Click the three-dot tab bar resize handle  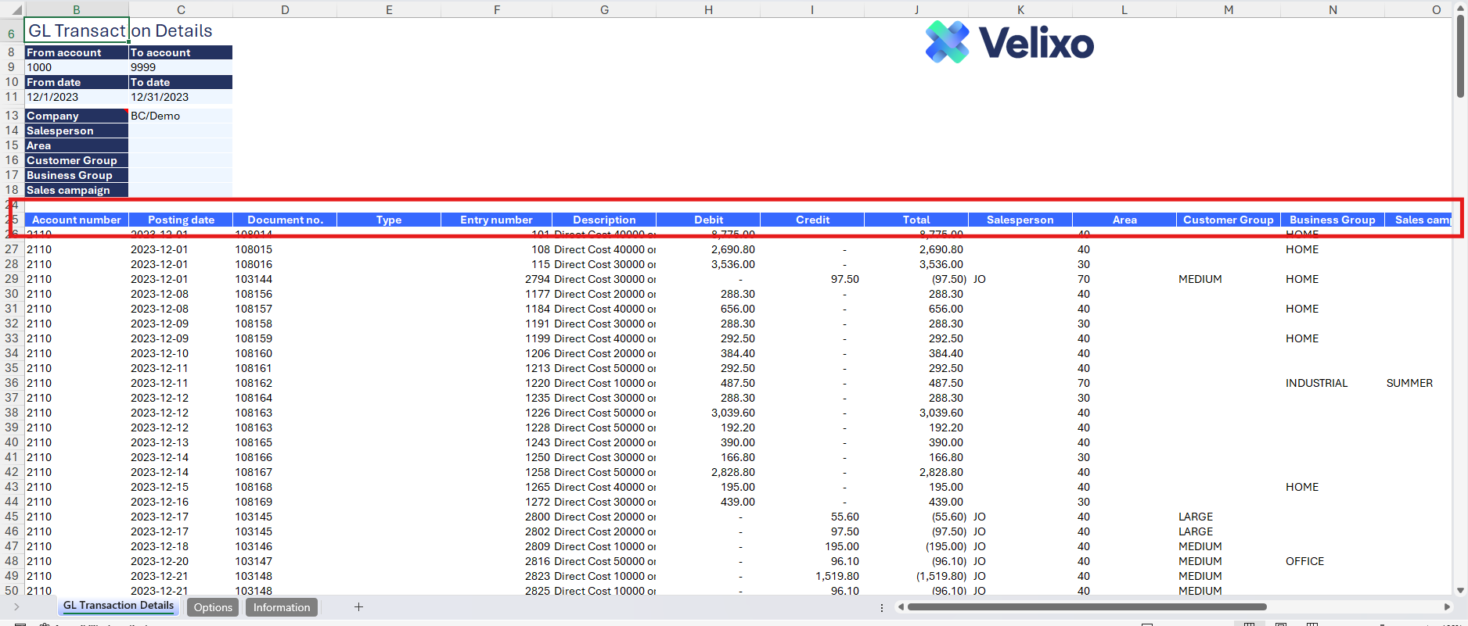tap(882, 607)
